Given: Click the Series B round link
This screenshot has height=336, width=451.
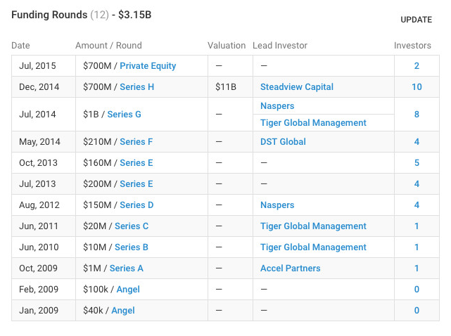Looking at the screenshot, I should 132,247.
